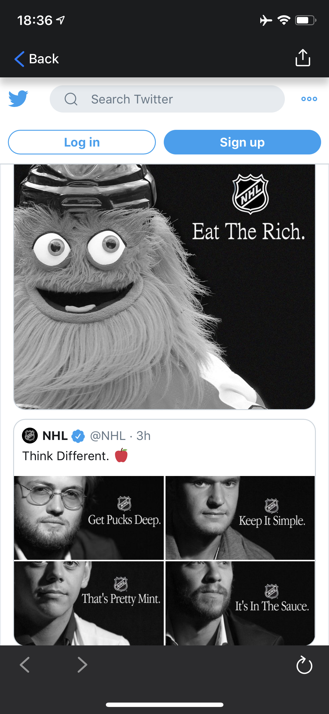Reload the page with refresh icon
The height and width of the screenshot is (714, 329).
304,665
